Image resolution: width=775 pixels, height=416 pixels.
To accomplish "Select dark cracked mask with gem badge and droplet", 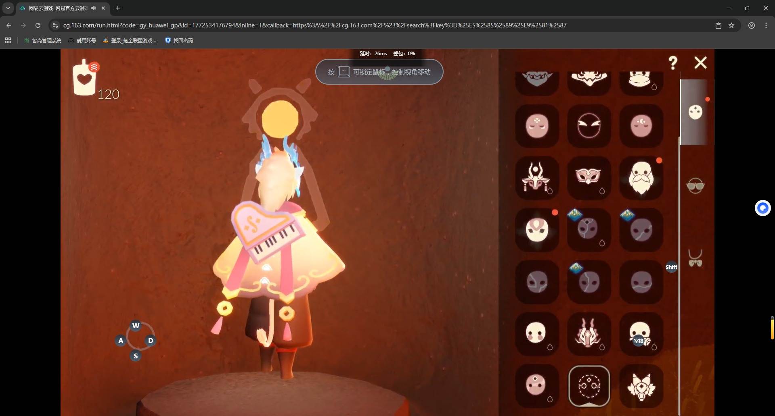I will [x=589, y=230].
